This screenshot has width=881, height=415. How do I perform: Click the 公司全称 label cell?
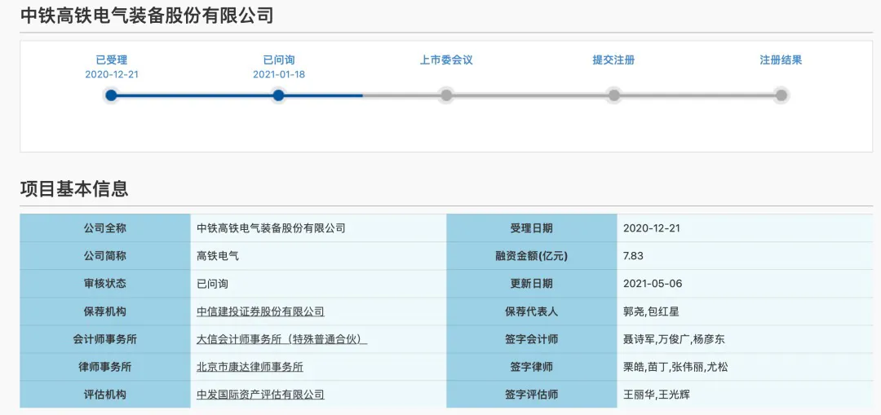pyautogui.click(x=105, y=228)
